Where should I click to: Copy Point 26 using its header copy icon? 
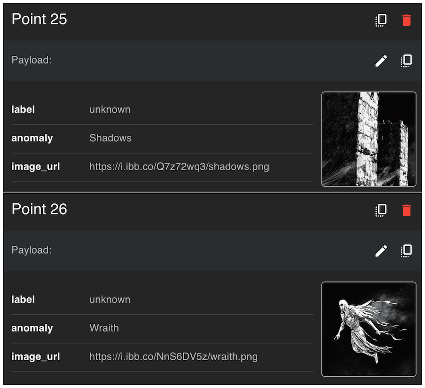(x=381, y=210)
